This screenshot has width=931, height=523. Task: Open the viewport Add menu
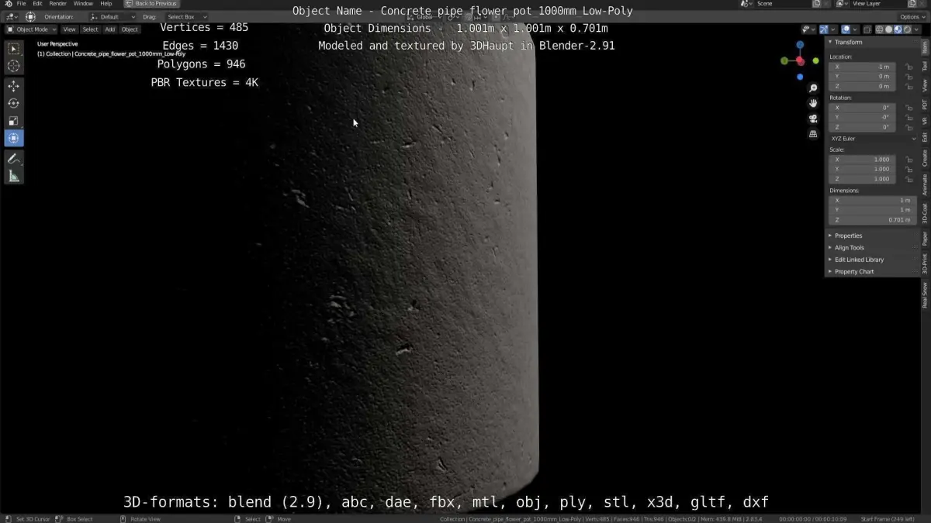(x=110, y=29)
